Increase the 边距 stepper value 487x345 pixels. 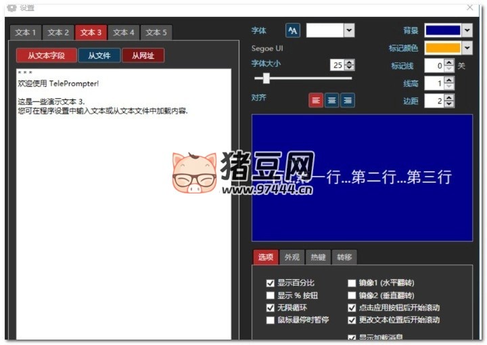click(x=449, y=97)
